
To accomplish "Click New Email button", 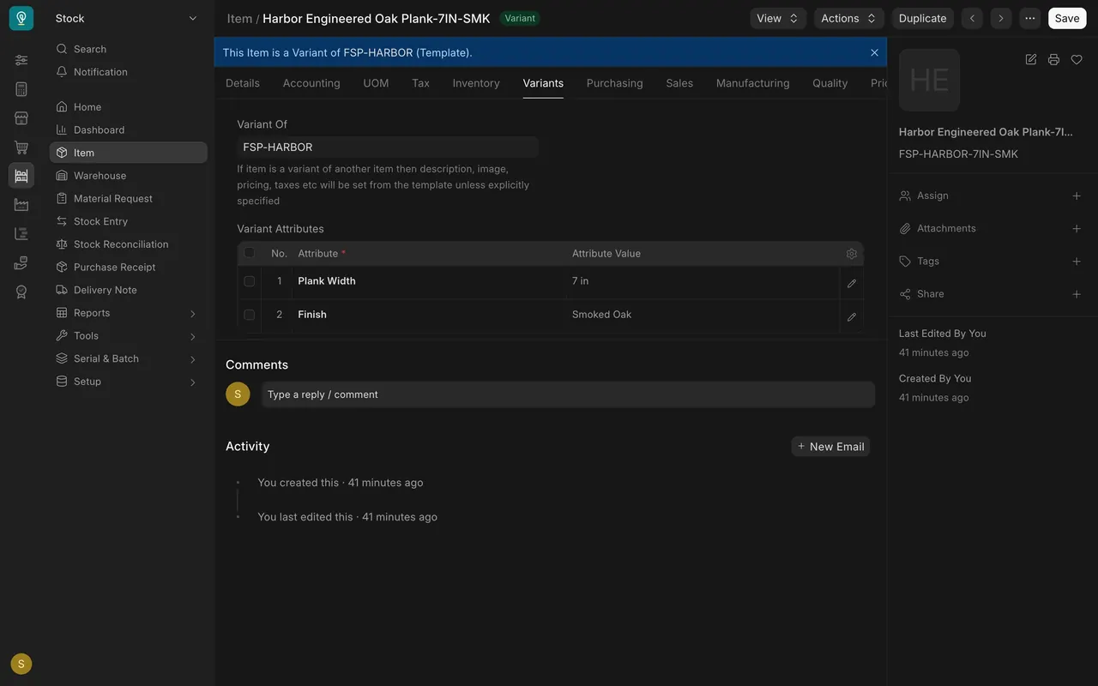I will click(x=830, y=446).
